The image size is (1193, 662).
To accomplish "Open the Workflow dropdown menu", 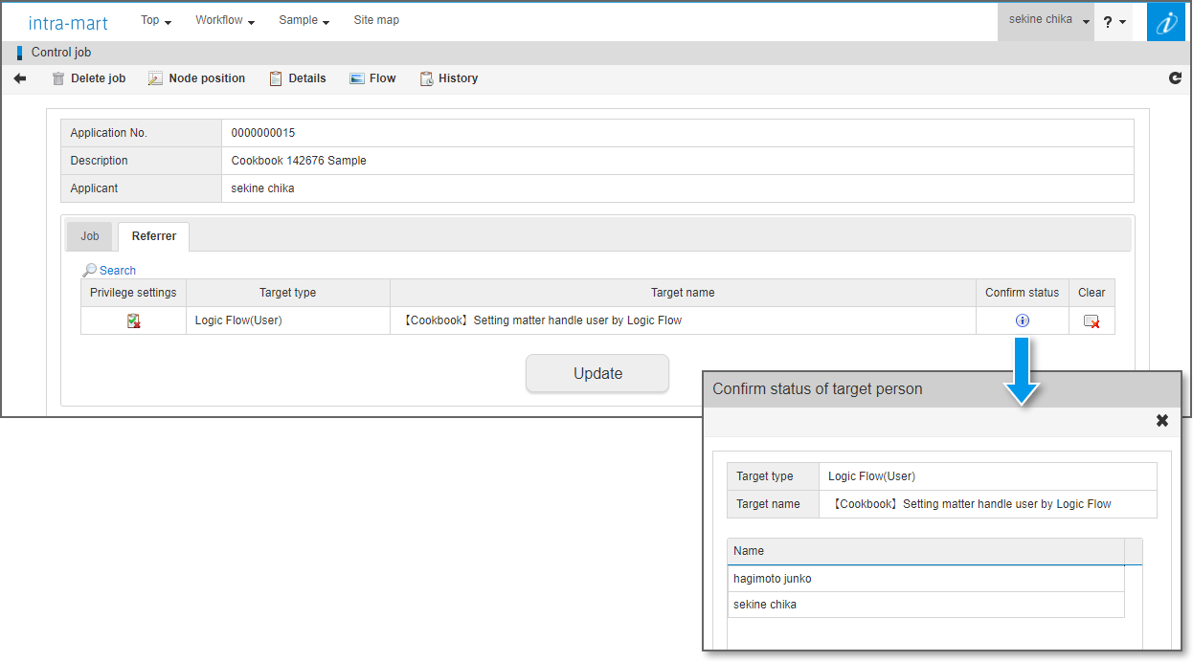I will [225, 20].
